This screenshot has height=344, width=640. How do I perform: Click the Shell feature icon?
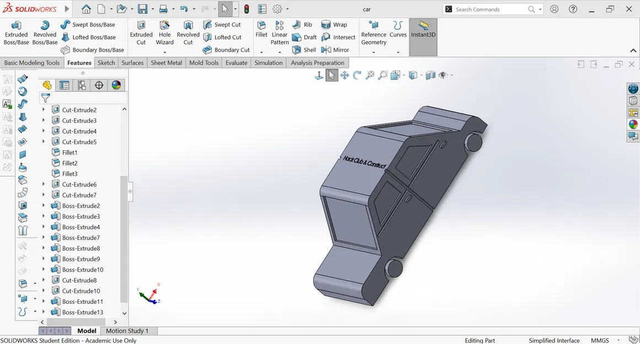[x=304, y=50]
